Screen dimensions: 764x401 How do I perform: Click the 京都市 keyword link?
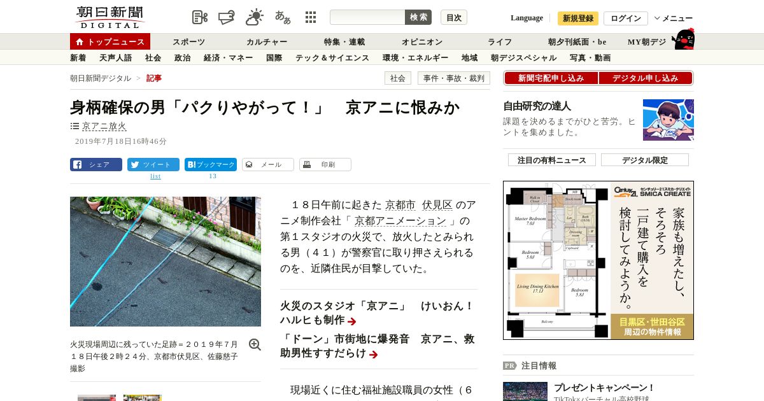pyautogui.click(x=400, y=205)
